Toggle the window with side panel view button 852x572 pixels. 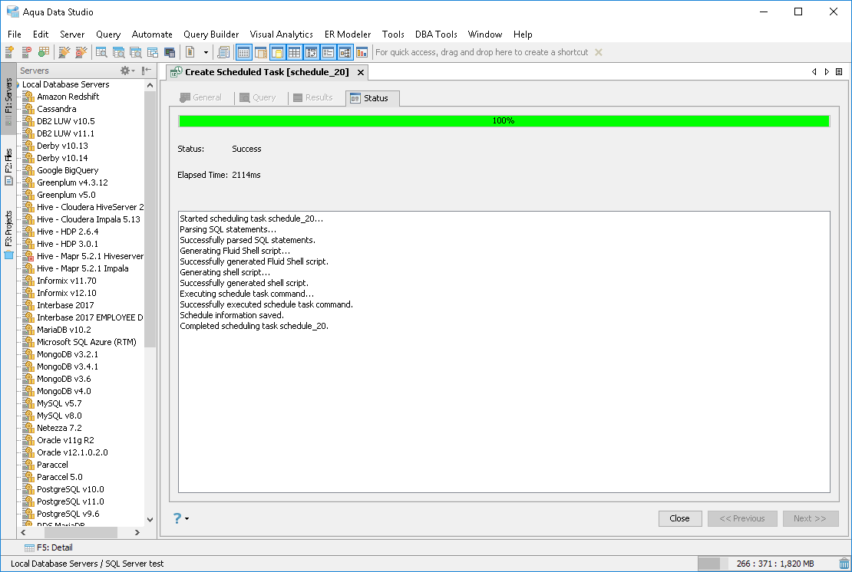coord(261,52)
